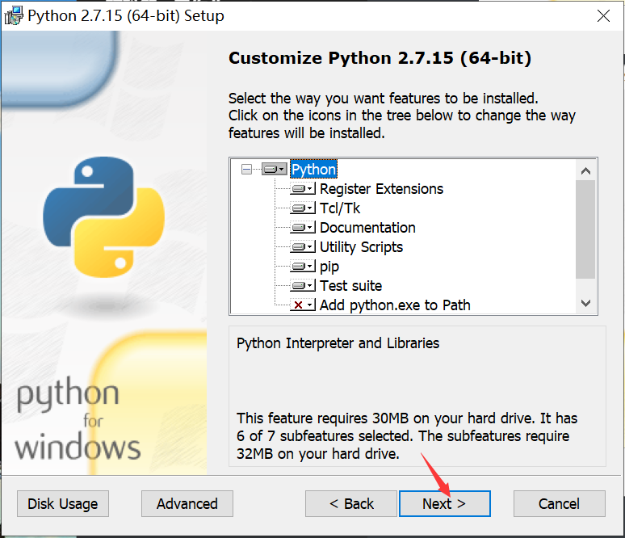Open Documentation feature install-state icon

click(303, 228)
